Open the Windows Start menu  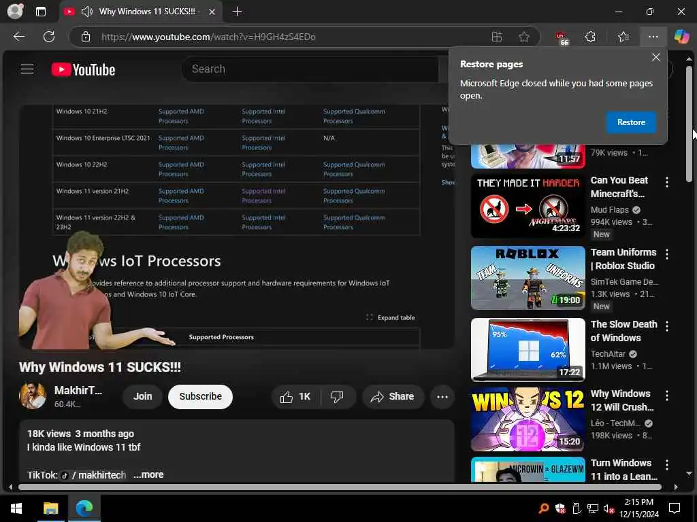(16, 508)
